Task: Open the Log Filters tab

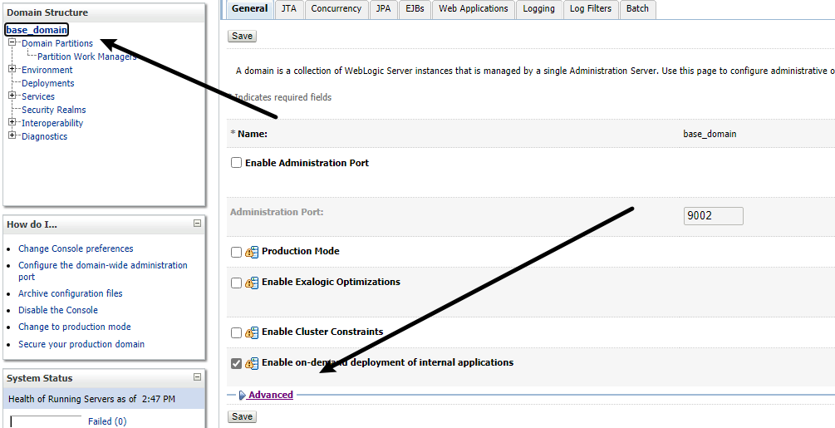Action: tap(591, 9)
